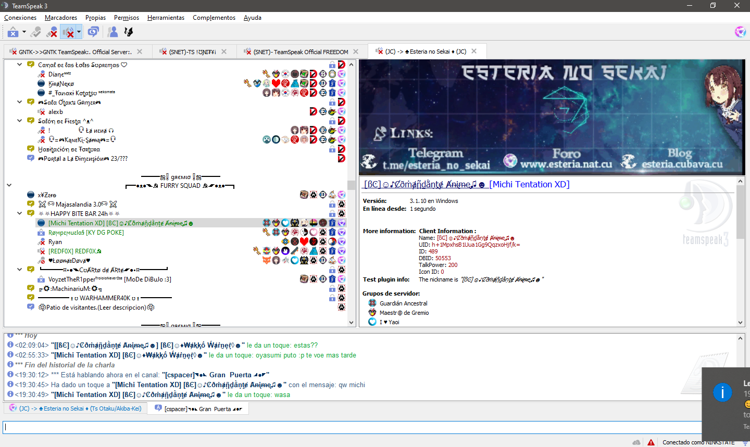Open the Conexiones menu

[20, 18]
